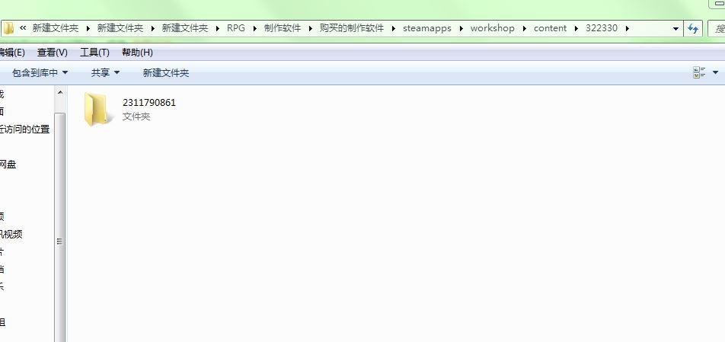Navigate to RPG in the breadcrumb
Image resolution: width=725 pixels, height=342 pixels.
236,27
